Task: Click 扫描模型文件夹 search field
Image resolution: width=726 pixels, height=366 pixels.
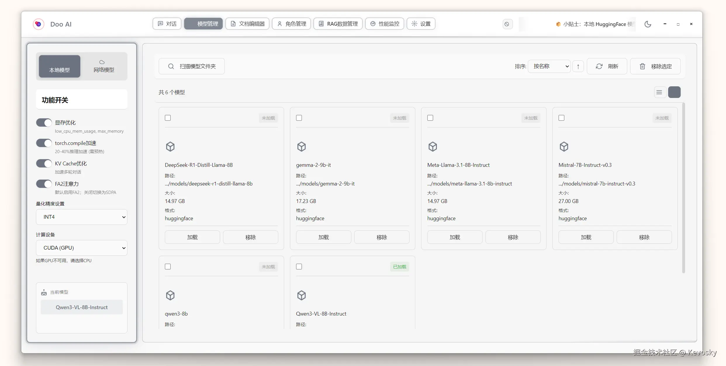Action: pos(192,66)
